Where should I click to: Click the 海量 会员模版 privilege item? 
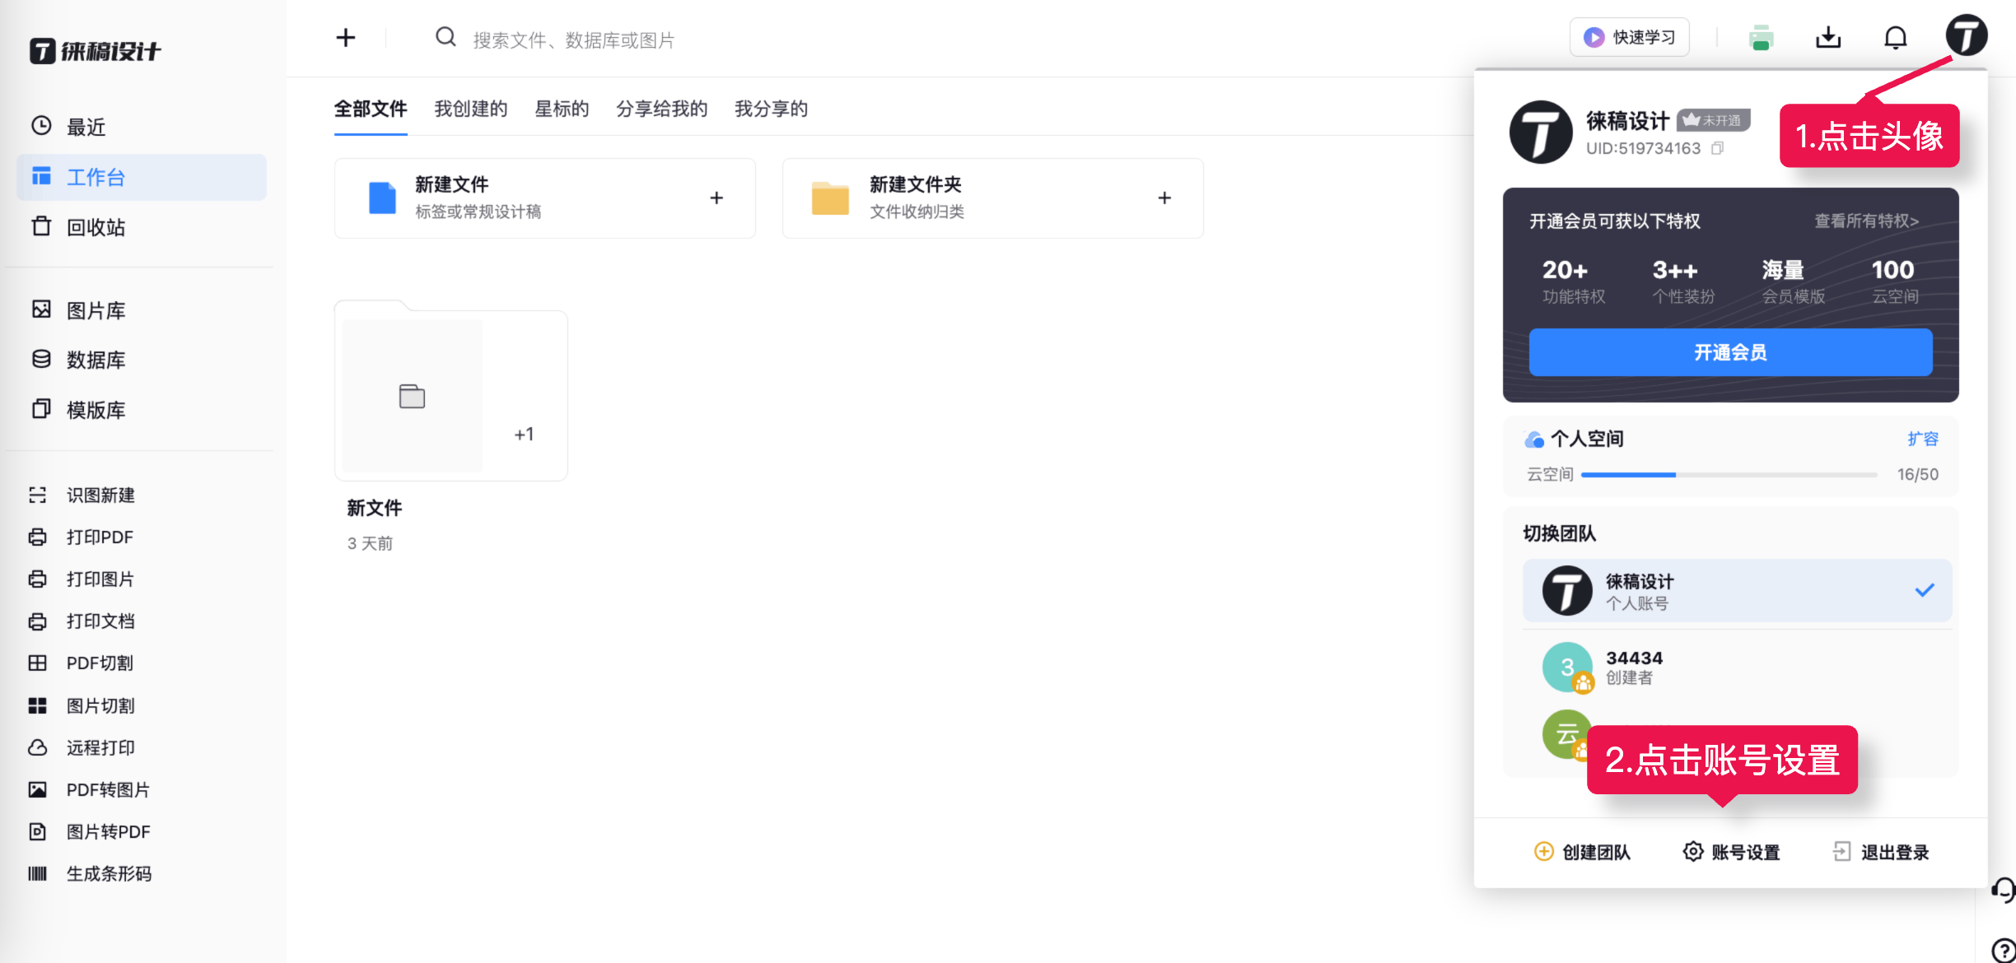coord(1793,281)
